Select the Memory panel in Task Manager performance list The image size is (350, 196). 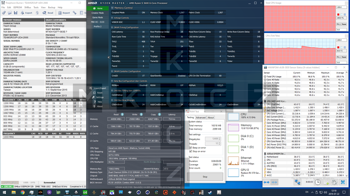(x=245, y=127)
